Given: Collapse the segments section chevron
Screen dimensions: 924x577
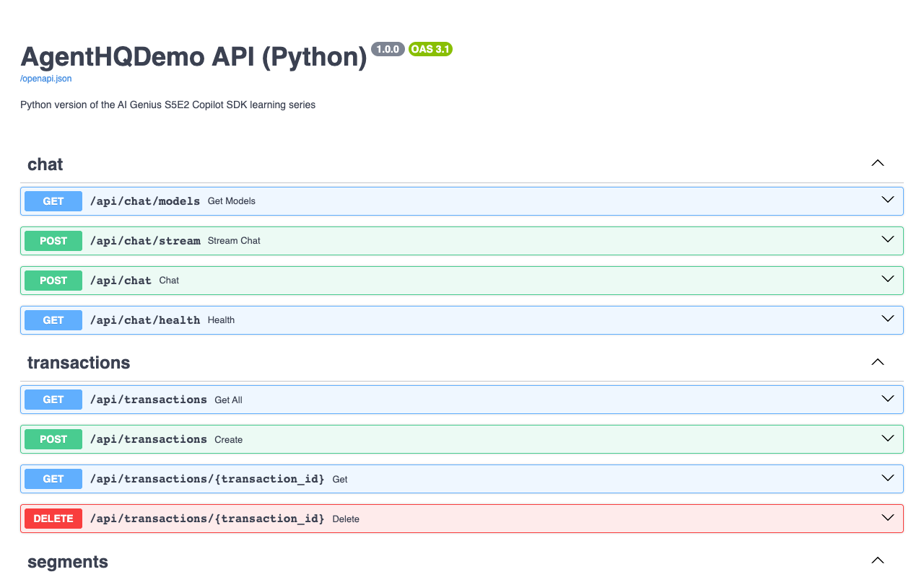Looking at the screenshot, I should click(878, 560).
